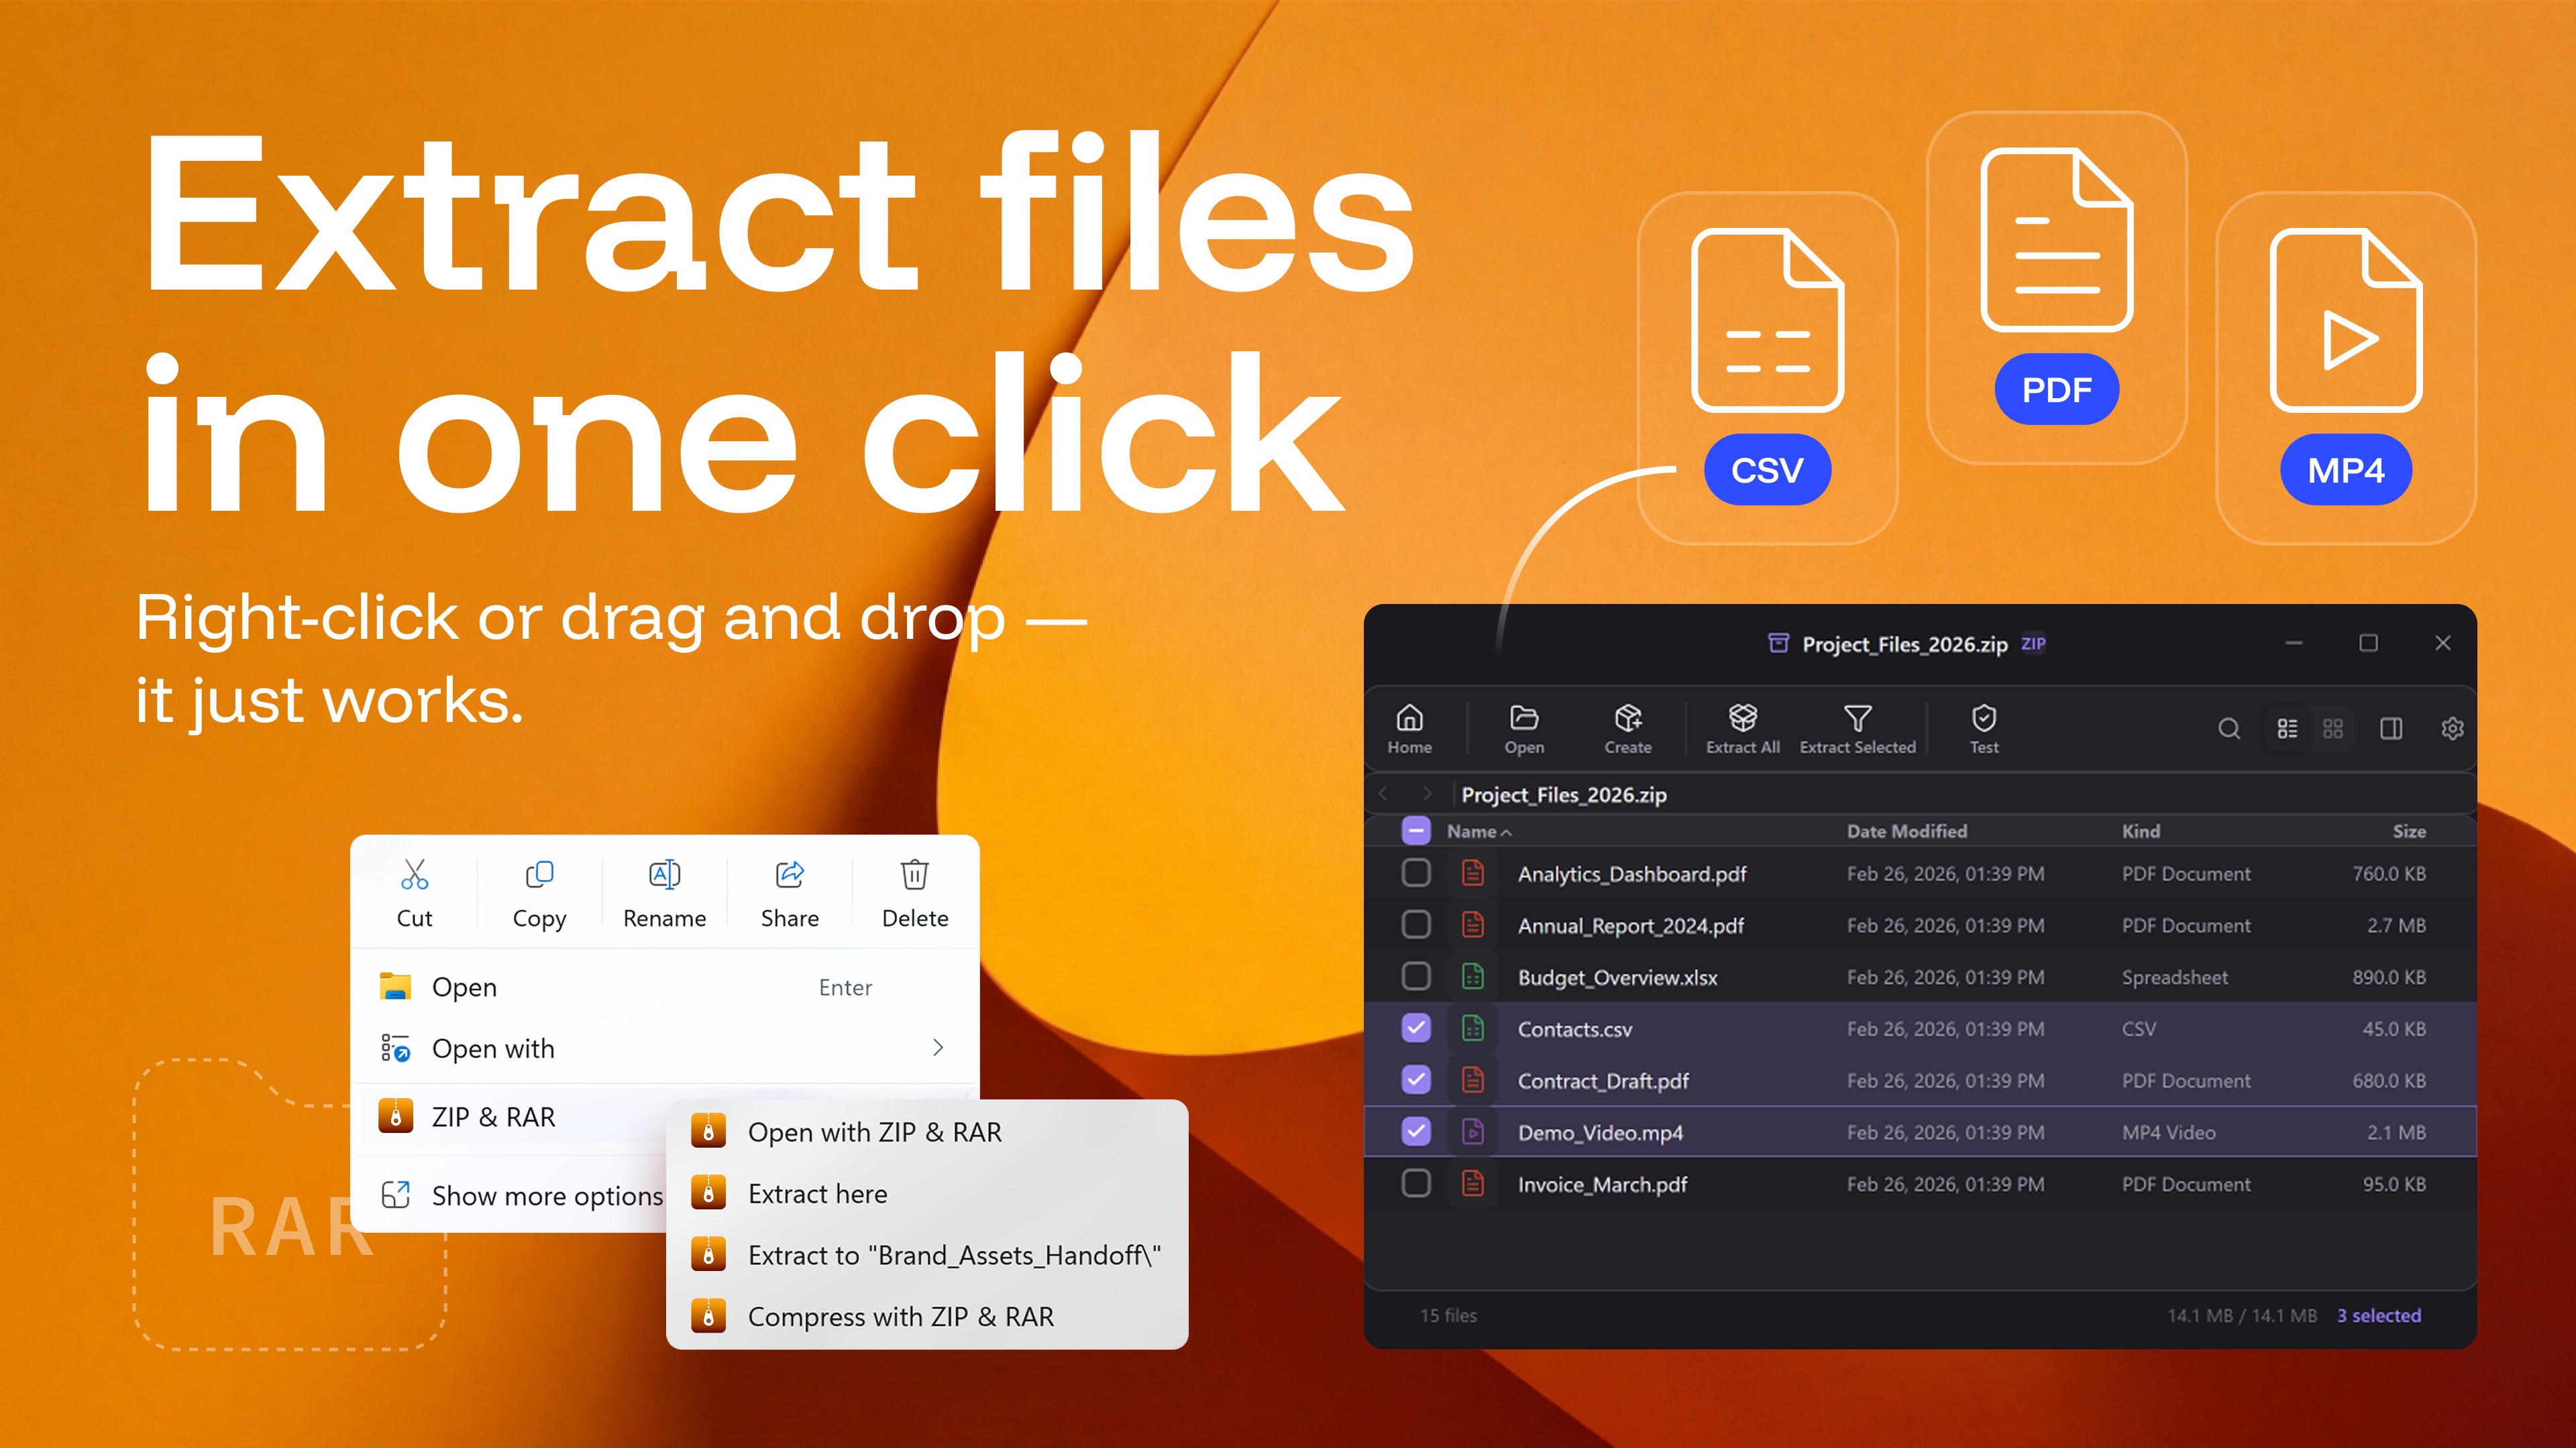Click the 2.7 MB size cell
Screen dimensions: 2576x1448
[2396, 925]
